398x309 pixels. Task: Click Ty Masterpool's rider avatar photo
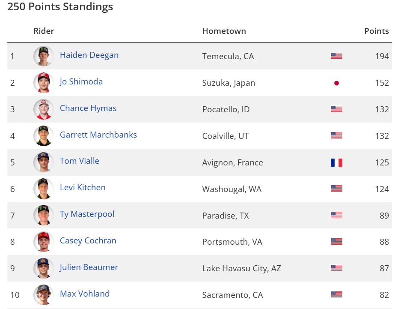pyautogui.click(x=44, y=215)
